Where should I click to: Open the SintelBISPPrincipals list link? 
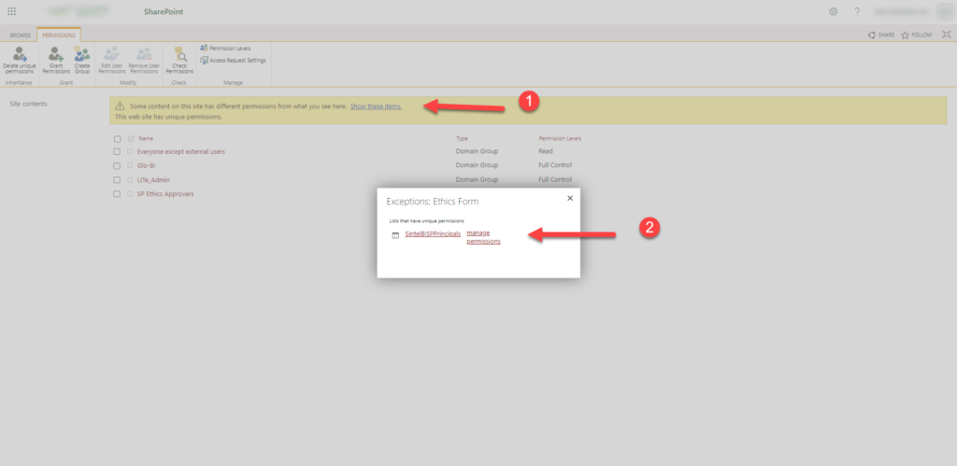(433, 234)
